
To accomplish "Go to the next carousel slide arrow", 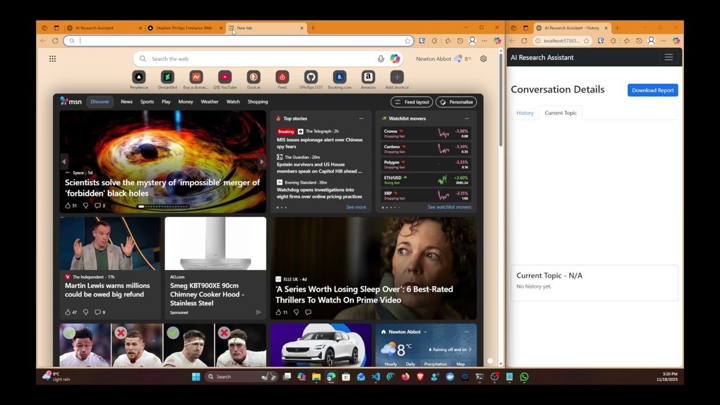I will pyautogui.click(x=262, y=161).
